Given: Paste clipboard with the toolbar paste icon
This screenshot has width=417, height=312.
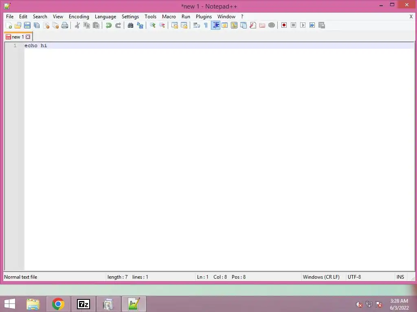Looking at the screenshot, I should coord(96,25).
